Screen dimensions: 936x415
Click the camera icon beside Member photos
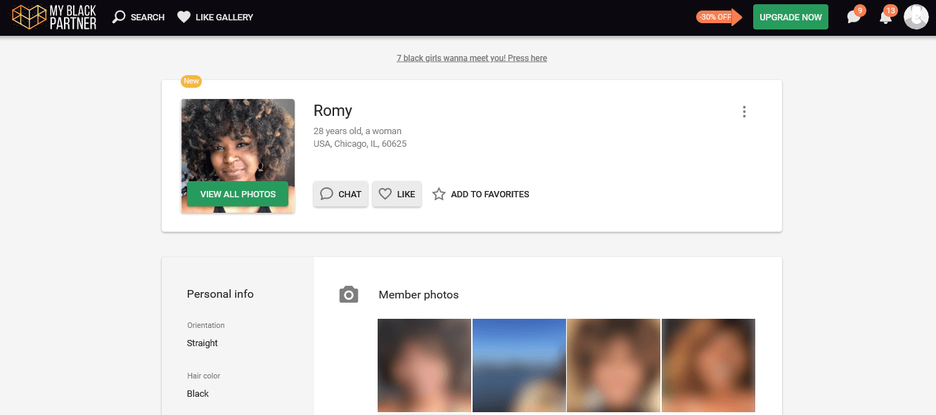pos(349,295)
